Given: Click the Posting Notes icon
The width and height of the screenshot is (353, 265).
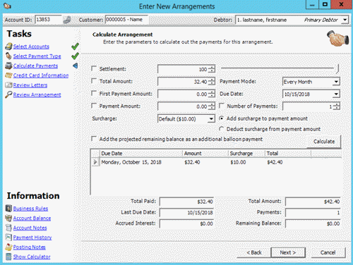Looking at the screenshot, I should [8, 247].
